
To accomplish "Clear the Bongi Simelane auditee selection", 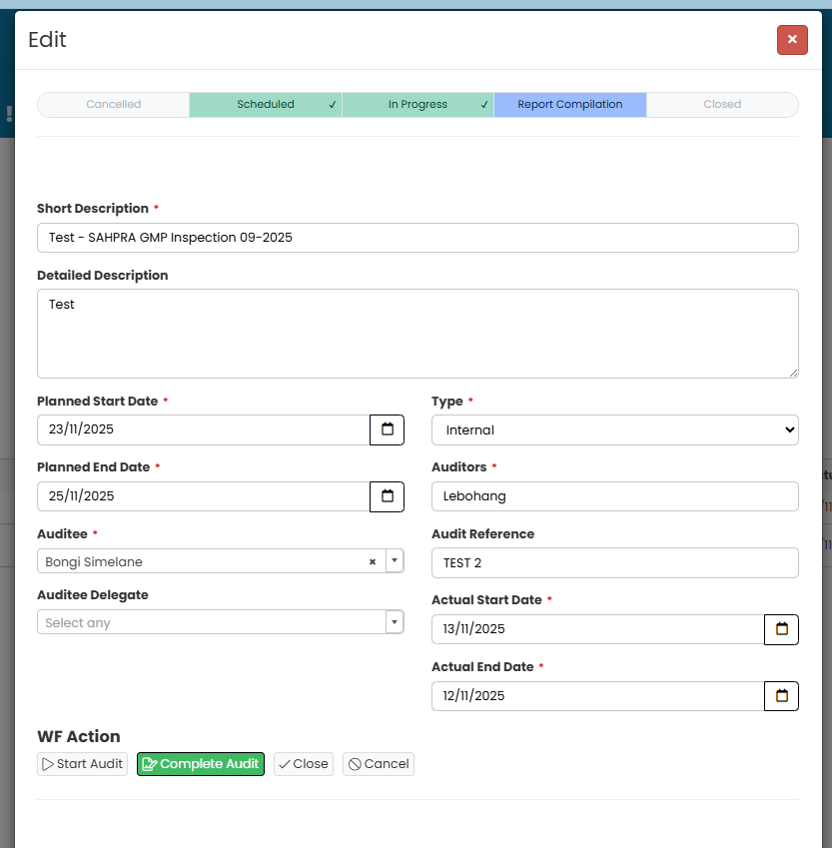I will pos(373,562).
